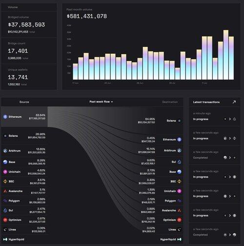Image resolution: width=244 pixels, height=246 pixels.
Task: Click the BSC icon in Source list
Action: (x=5, y=181)
